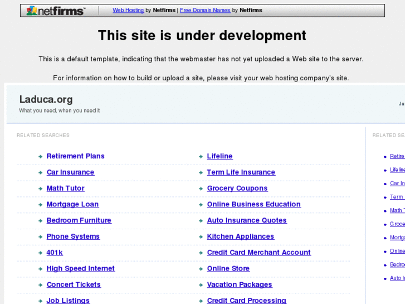Open the Online Business Education link
This screenshot has width=405, height=304.
tap(254, 204)
